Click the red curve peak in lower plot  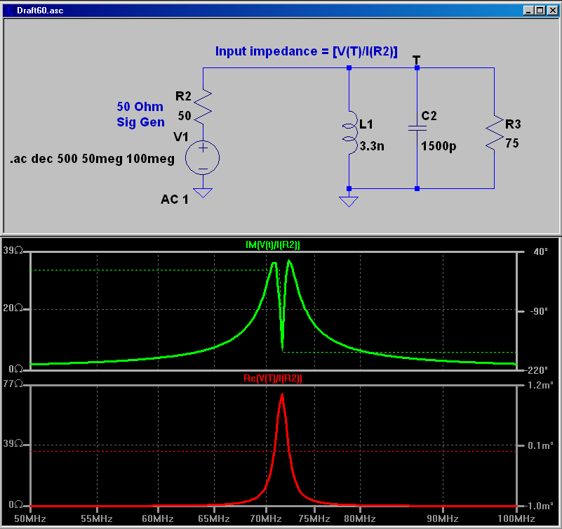283,395
